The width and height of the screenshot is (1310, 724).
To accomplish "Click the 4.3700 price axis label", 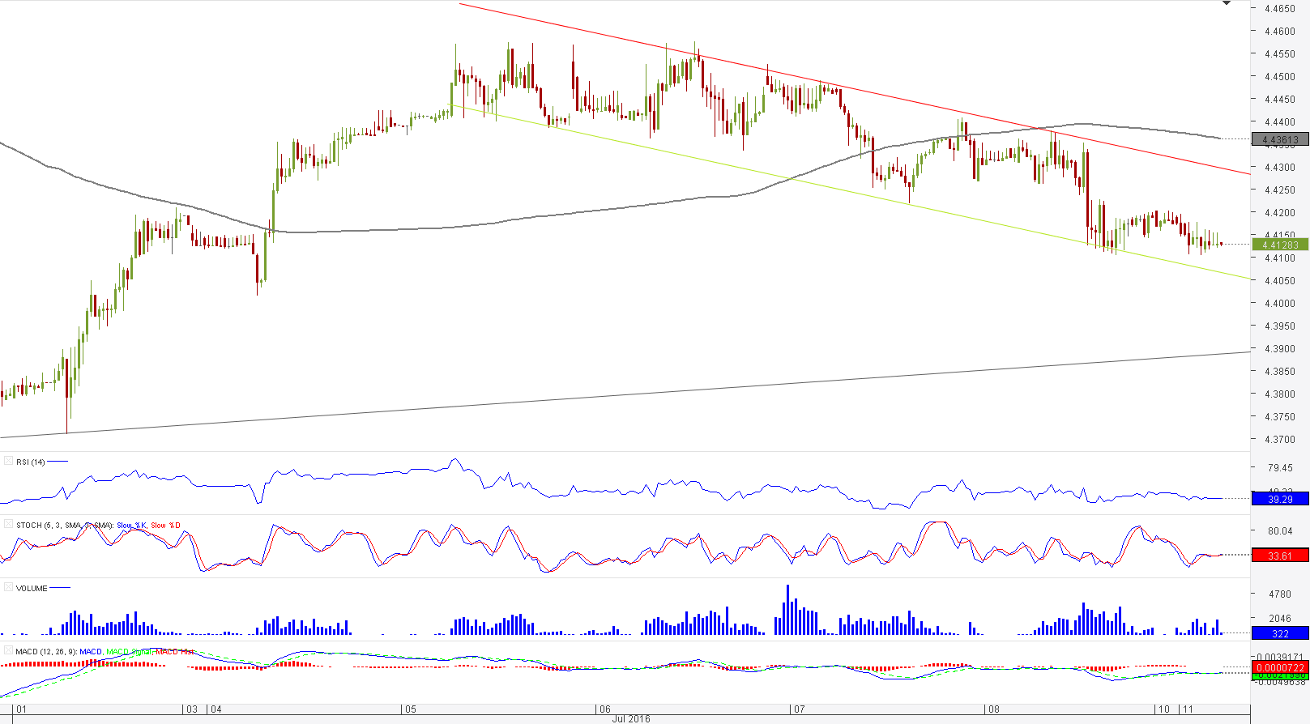I will point(1280,440).
